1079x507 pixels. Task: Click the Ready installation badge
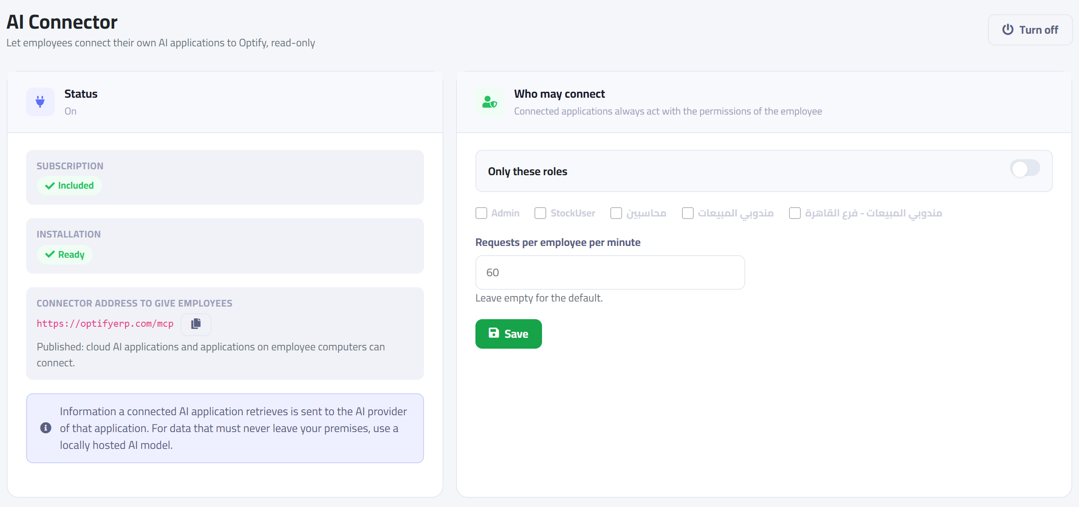coord(65,254)
